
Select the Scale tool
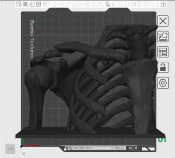coord(67,4)
